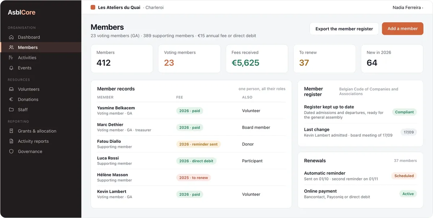
Task: Open Donations via the euro icon
Action: 11,99
